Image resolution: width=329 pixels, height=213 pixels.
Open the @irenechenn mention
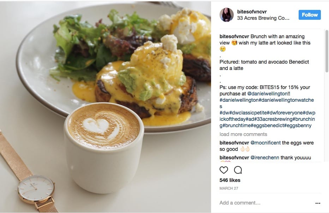click(x=265, y=158)
